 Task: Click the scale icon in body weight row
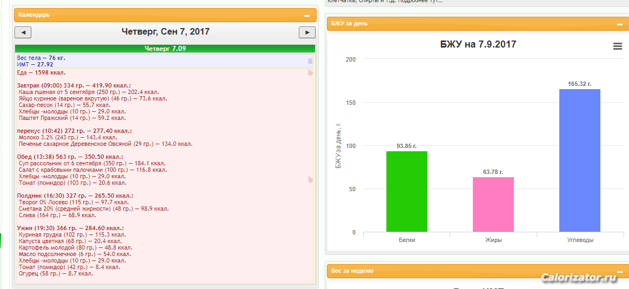click(x=310, y=61)
